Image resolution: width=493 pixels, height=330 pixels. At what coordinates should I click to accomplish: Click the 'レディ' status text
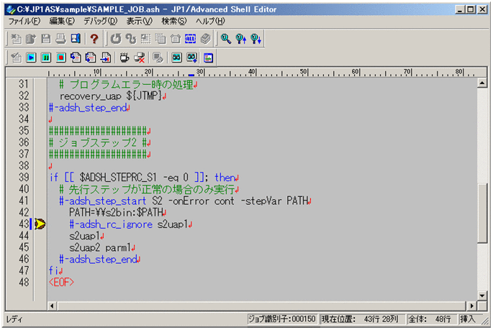(x=14, y=319)
